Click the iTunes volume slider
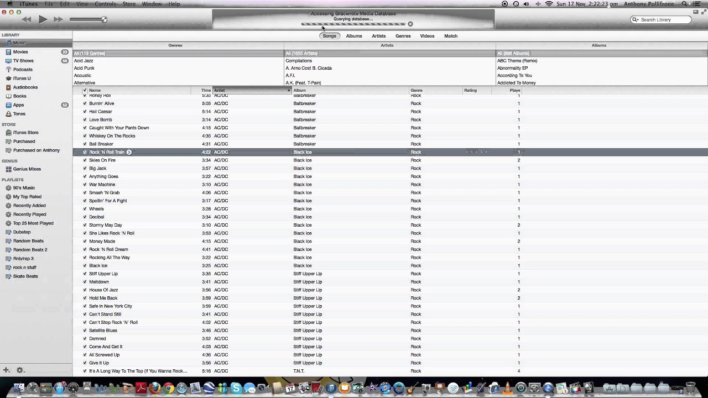 coord(88,19)
